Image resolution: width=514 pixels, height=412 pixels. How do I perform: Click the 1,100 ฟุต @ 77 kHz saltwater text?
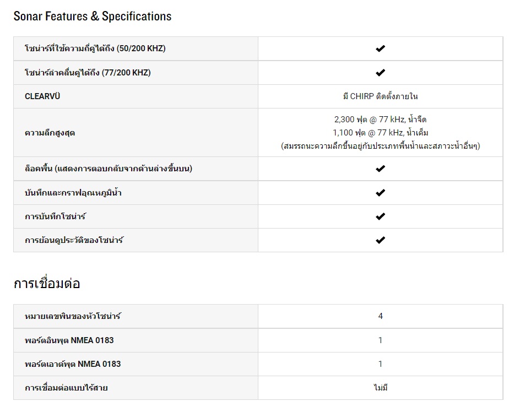(380, 133)
